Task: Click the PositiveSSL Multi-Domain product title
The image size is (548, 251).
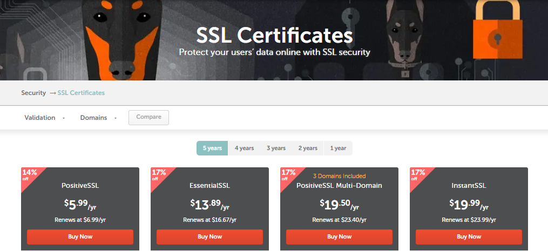Action: [x=340, y=185]
